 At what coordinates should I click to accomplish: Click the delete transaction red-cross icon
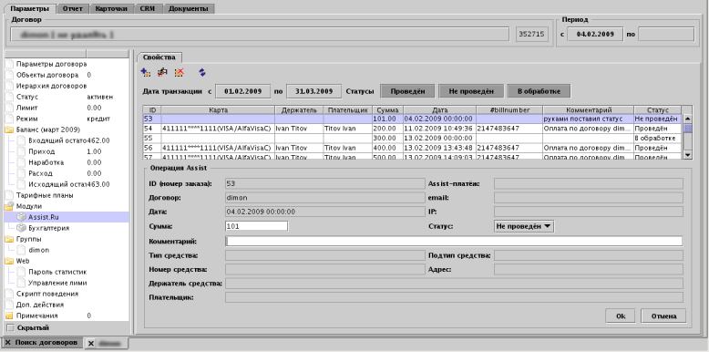pos(180,72)
